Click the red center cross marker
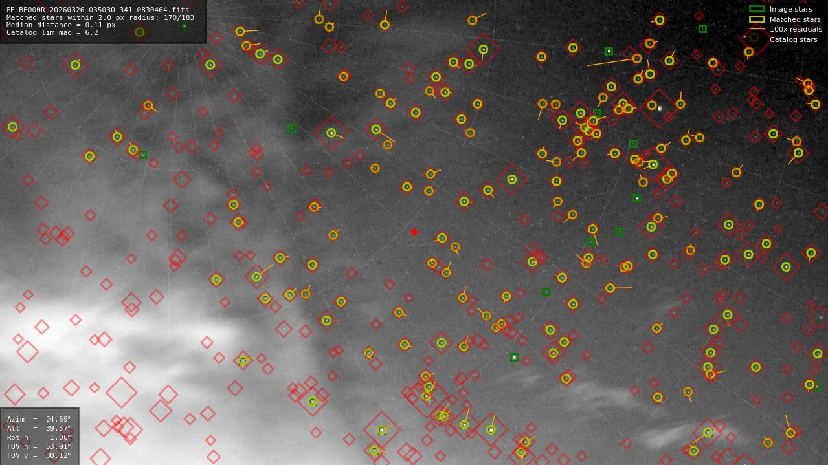Screen dimensions: 828x465 click(x=414, y=232)
